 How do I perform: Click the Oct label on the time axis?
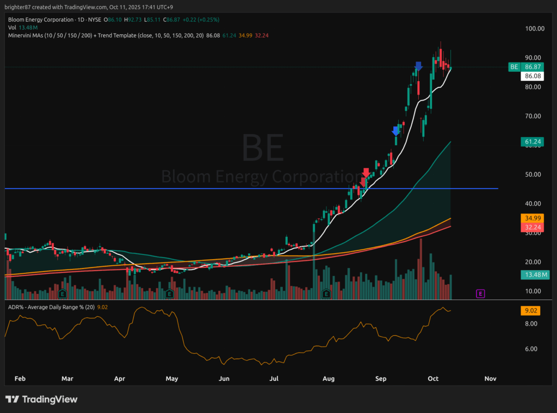click(x=433, y=378)
